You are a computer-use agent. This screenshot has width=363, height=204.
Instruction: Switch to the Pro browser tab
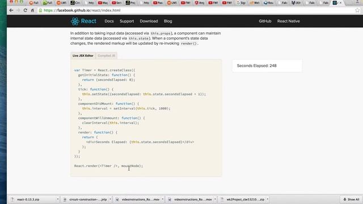point(130,3)
